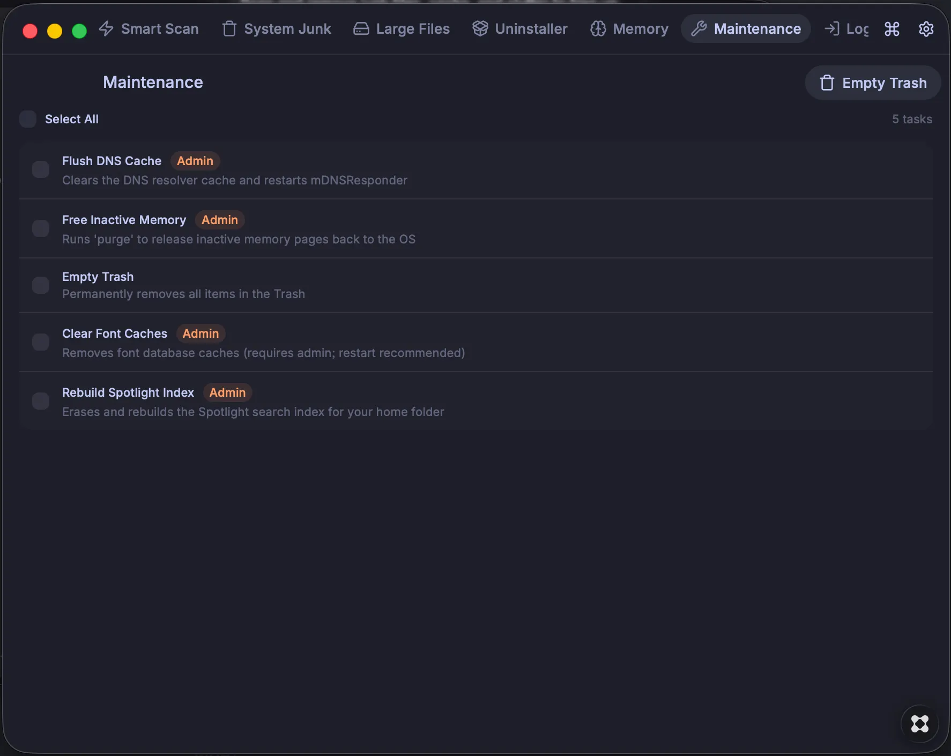Click the Empty Trash row title
The width and height of the screenshot is (951, 756).
pyautogui.click(x=98, y=277)
